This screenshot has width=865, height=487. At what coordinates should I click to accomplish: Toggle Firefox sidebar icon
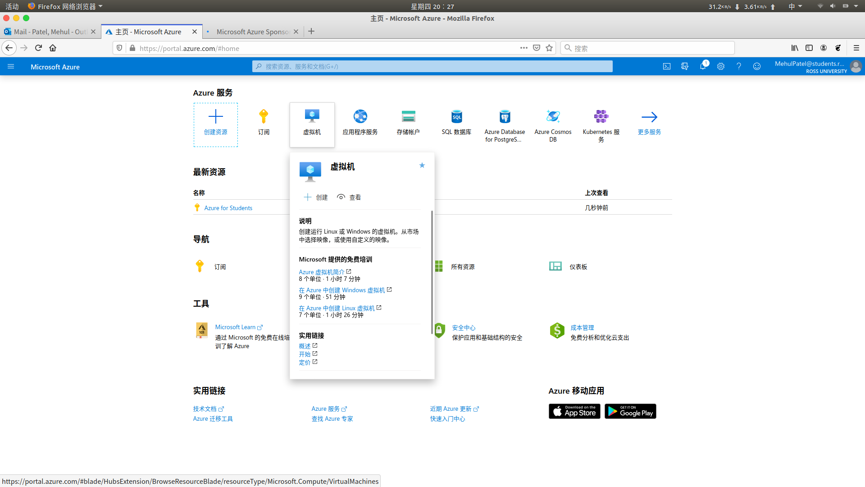(809, 48)
